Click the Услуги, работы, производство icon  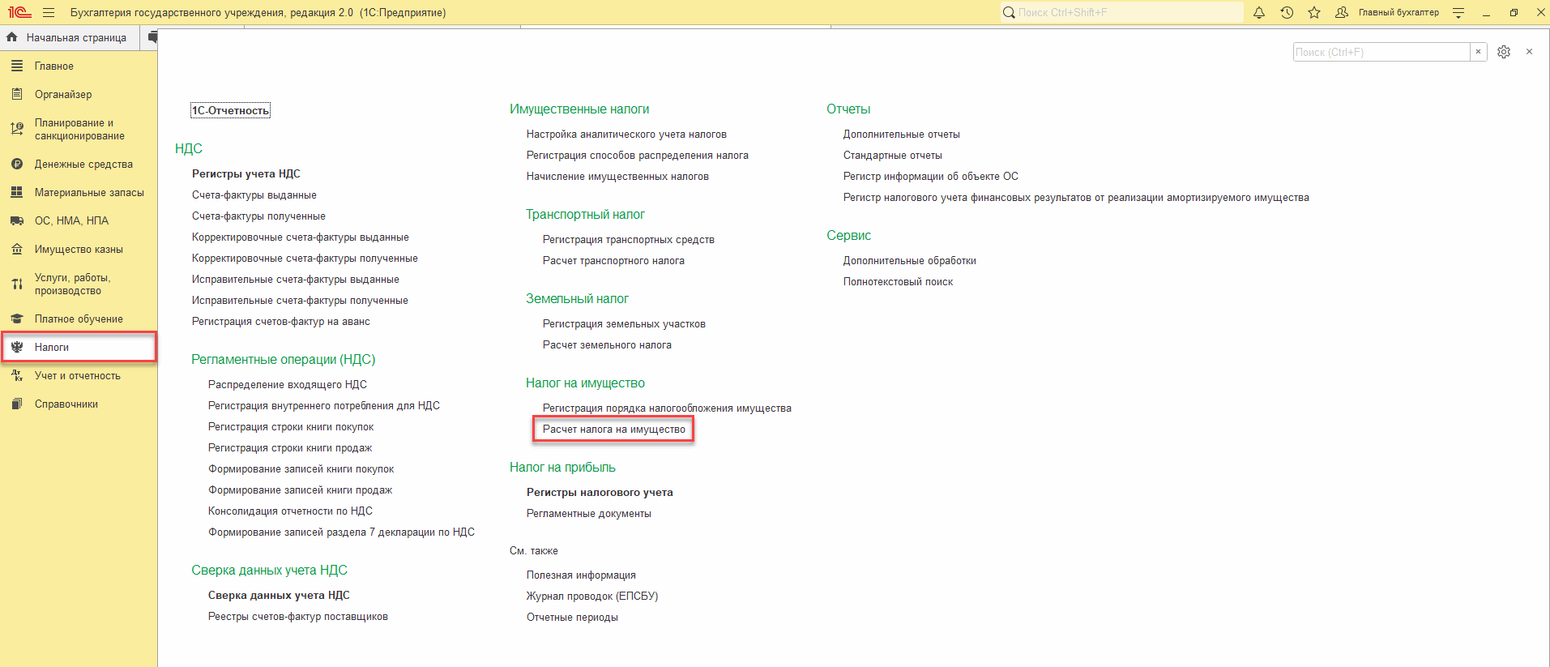point(17,284)
